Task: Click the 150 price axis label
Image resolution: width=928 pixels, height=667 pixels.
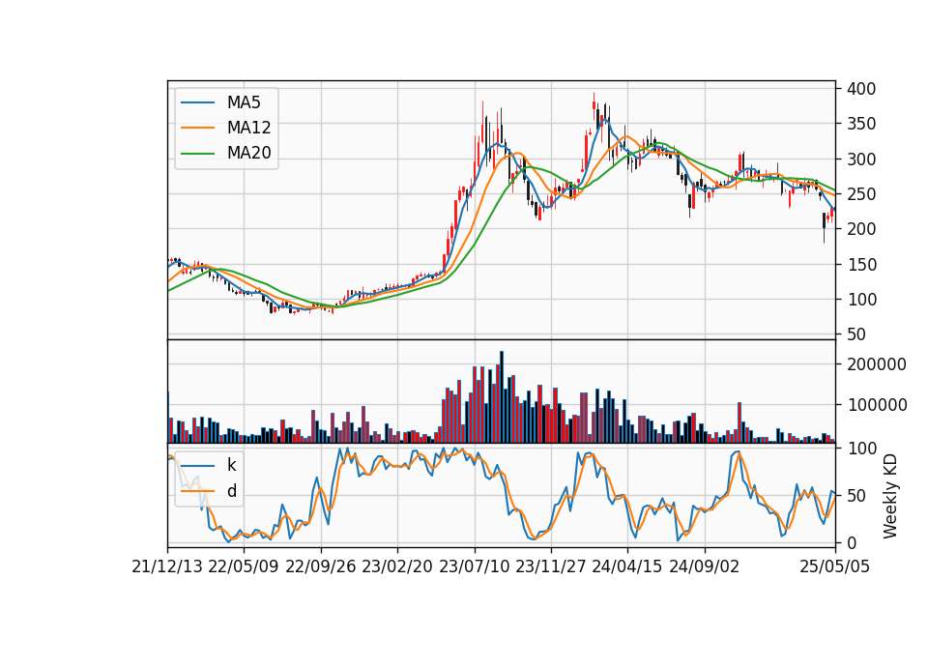Action: (861, 265)
